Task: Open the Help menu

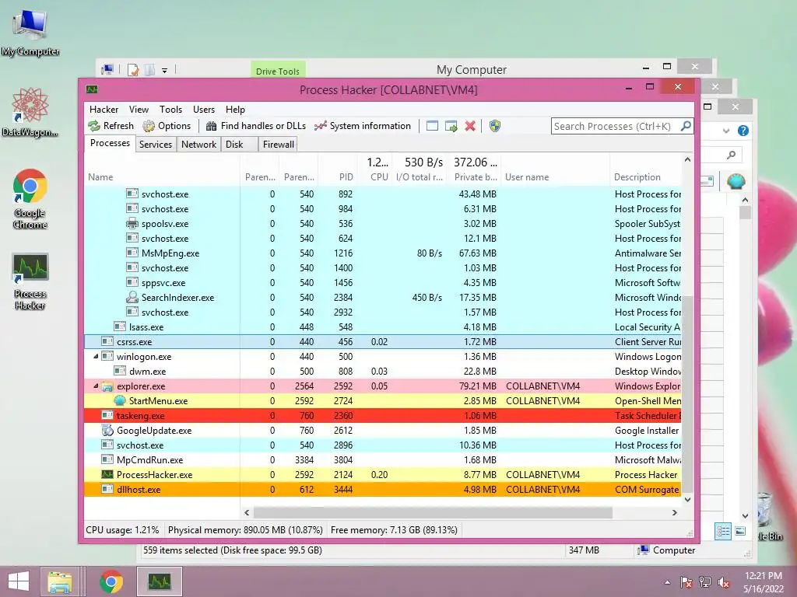Action: [235, 110]
